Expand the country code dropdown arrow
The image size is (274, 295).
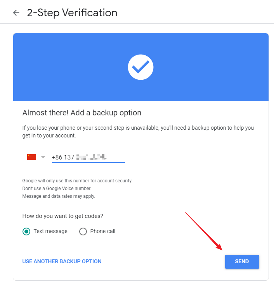pyautogui.click(x=43, y=157)
